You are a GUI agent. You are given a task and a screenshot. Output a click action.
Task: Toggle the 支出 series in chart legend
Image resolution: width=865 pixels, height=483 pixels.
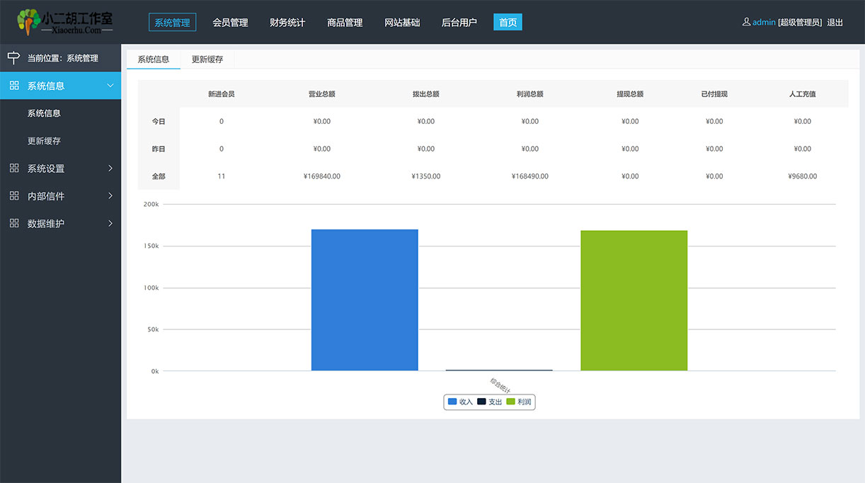pyautogui.click(x=489, y=402)
